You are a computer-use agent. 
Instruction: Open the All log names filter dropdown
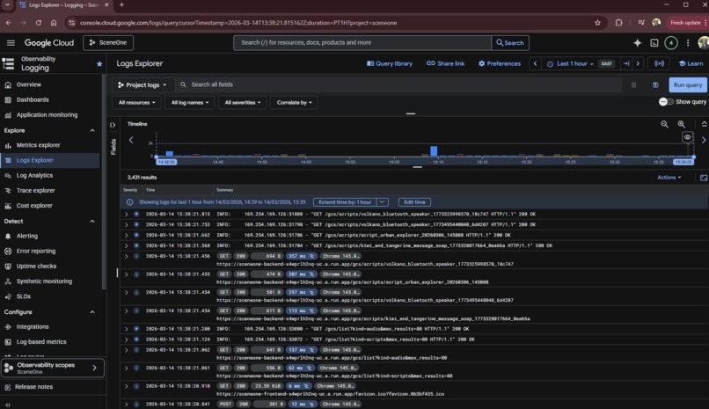coord(189,103)
